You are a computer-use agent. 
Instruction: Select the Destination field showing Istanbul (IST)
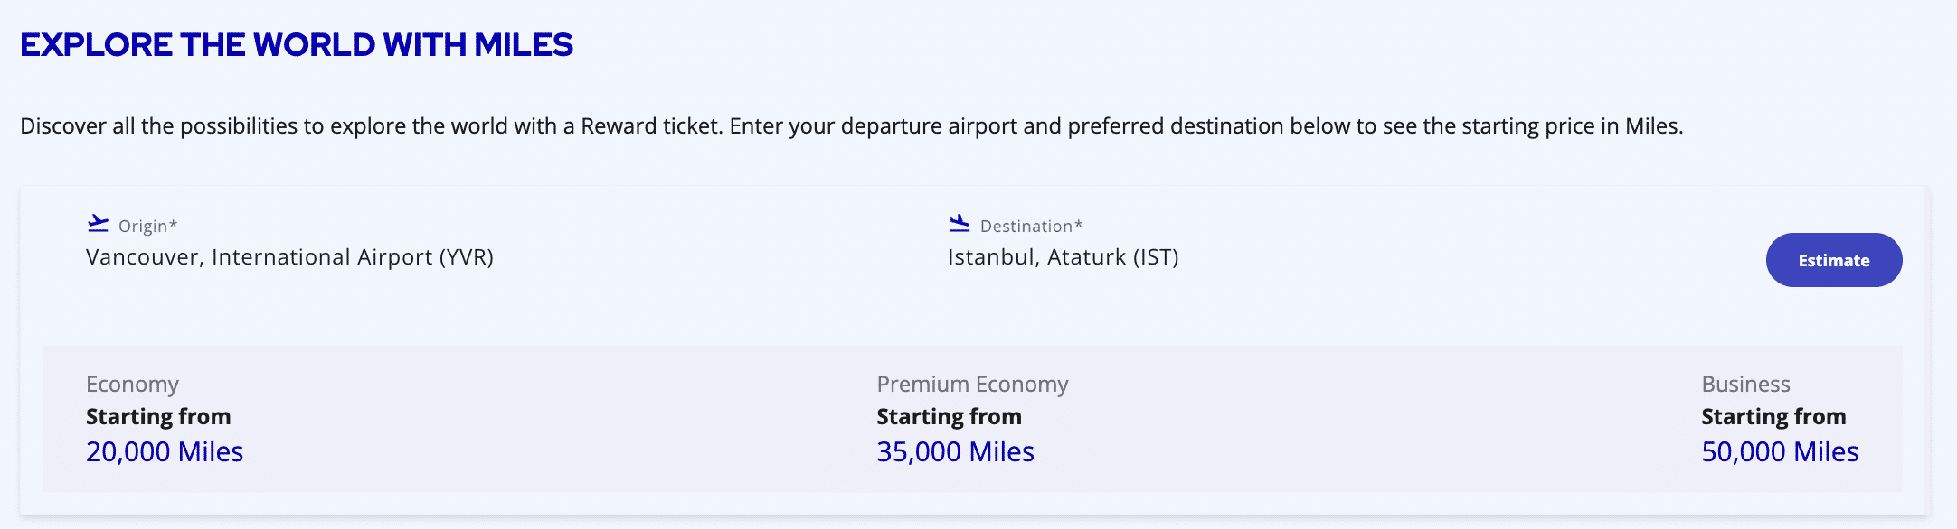click(x=1063, y=257)
